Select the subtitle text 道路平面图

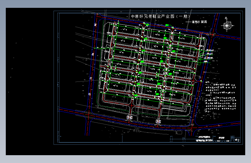tap(199, 22)
